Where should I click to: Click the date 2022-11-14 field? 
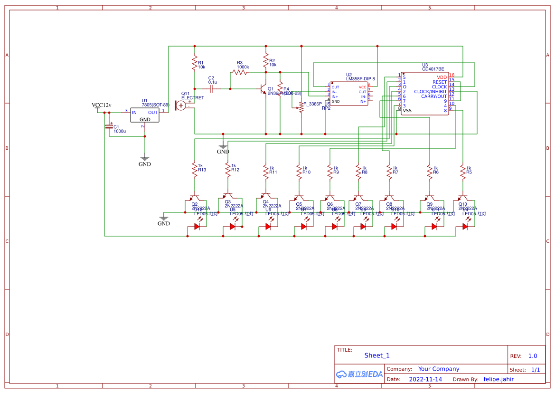click(425, 379)
